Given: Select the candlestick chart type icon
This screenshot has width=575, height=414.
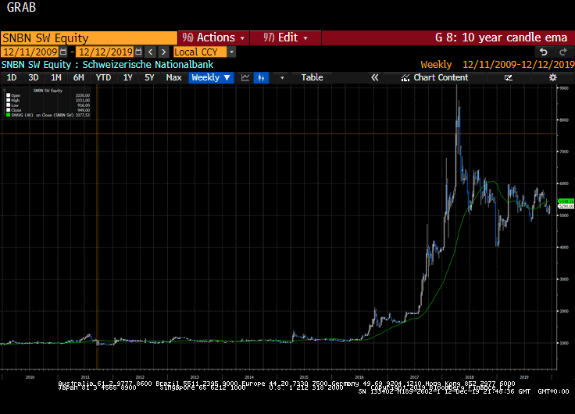Looking at the screenshot, I should [x=261, y=78].
